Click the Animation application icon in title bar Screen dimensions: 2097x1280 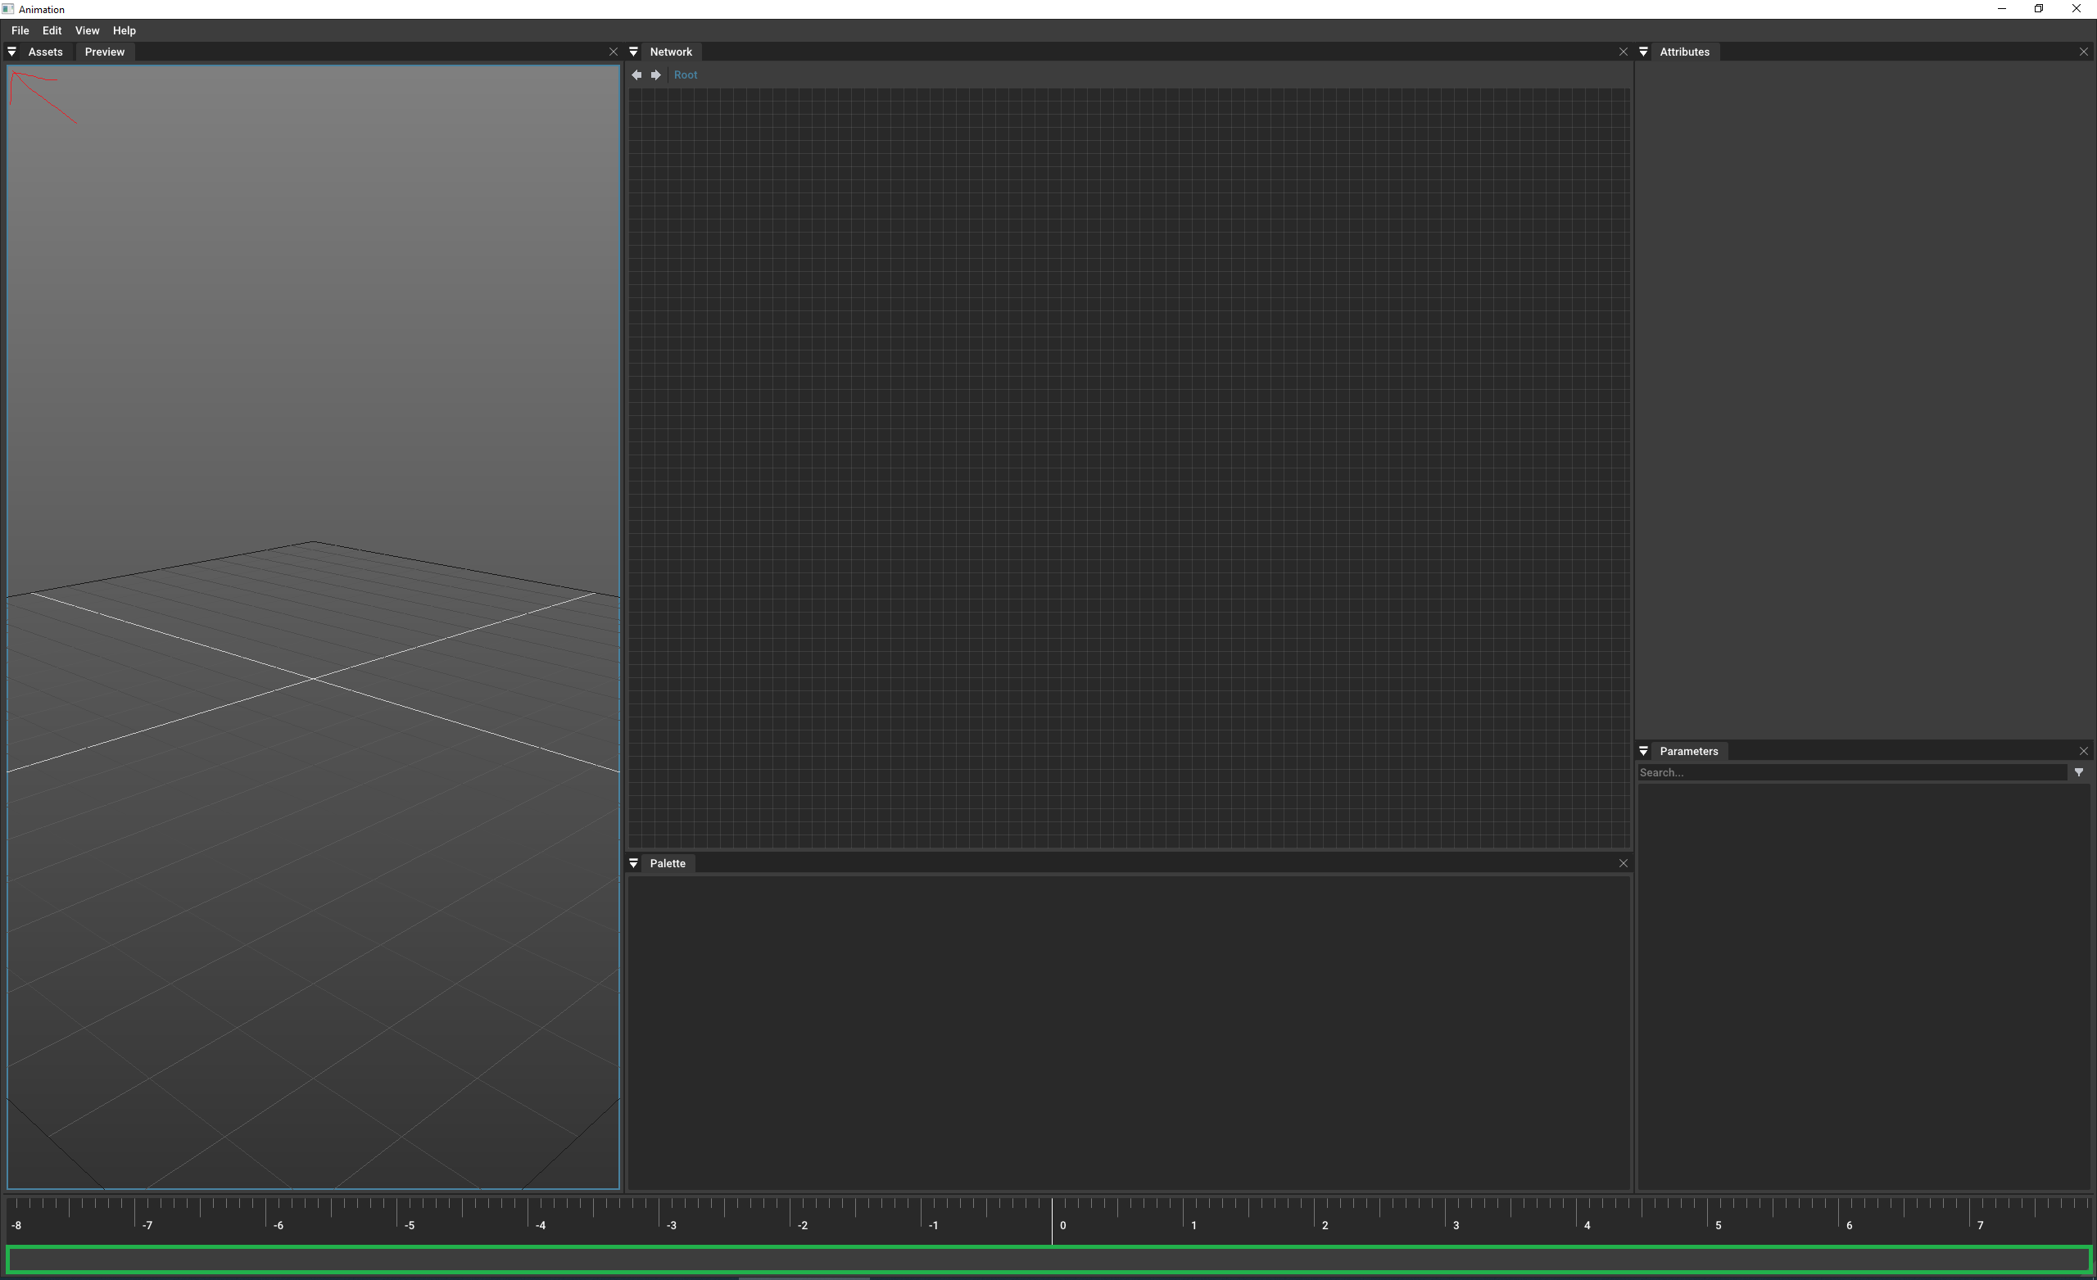(x=7, y=8)
